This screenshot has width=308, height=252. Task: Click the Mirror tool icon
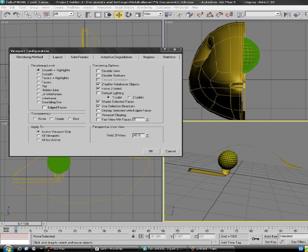coord(287,15)
